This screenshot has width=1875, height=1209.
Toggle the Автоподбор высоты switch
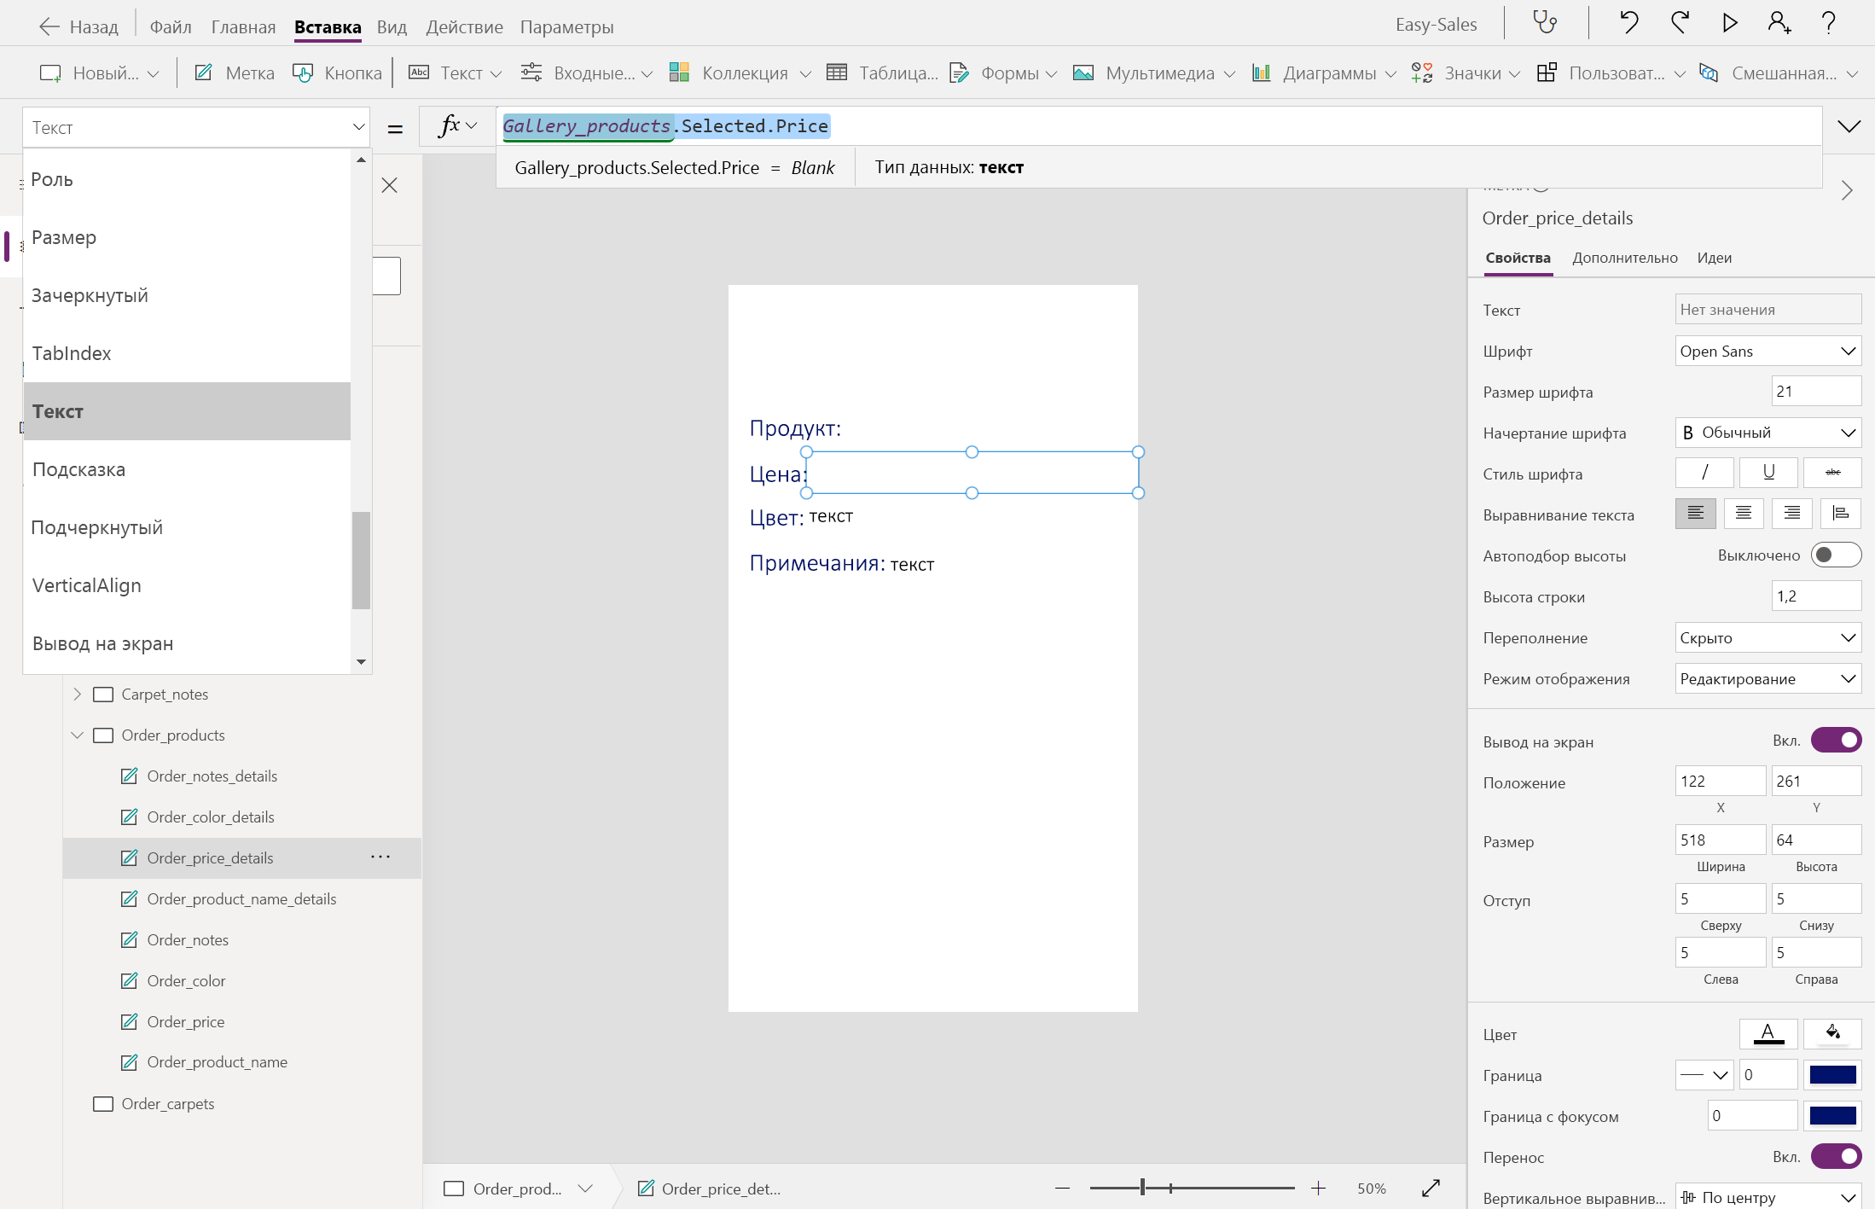tap(1835, 555)
